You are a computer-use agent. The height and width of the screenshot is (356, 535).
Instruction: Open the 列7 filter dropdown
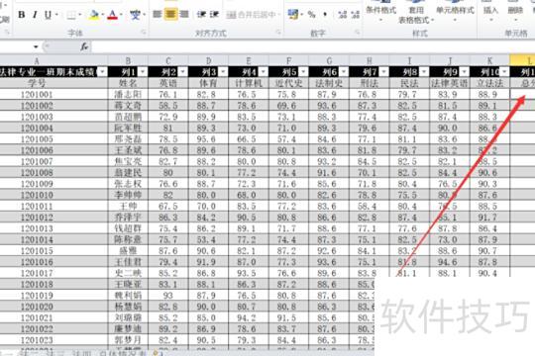[x=383, y=72]
